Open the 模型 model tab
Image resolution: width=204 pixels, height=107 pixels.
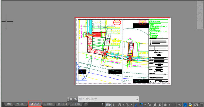tap(9, 104)
